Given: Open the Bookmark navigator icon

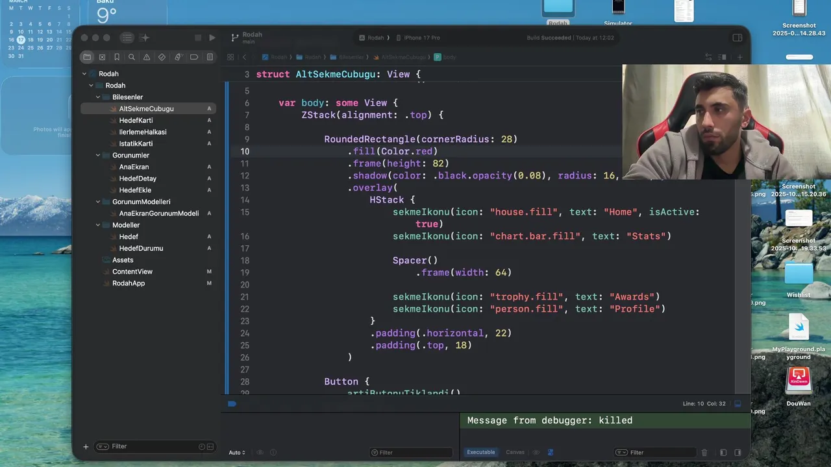Looking at the screenshot, I should (x=117, y=57).
